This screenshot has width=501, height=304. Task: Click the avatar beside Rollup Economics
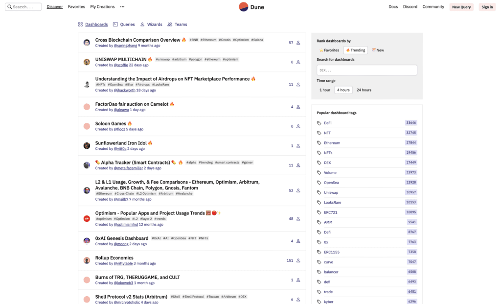(87, 260)
